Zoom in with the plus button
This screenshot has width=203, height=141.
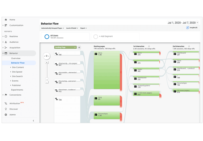point(47,62)
